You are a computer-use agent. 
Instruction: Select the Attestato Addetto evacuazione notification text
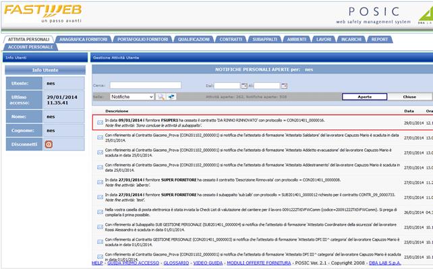pos(248,152)
